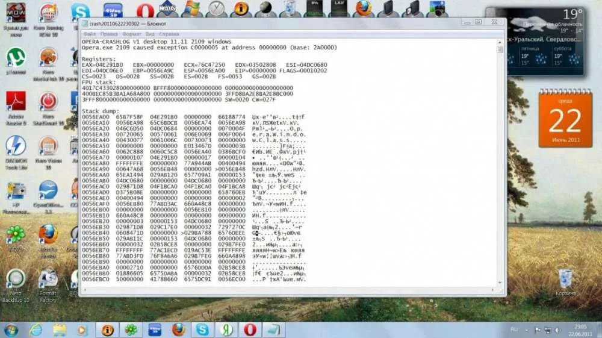Switch to the Notepad taskbar button

[274, 330]
